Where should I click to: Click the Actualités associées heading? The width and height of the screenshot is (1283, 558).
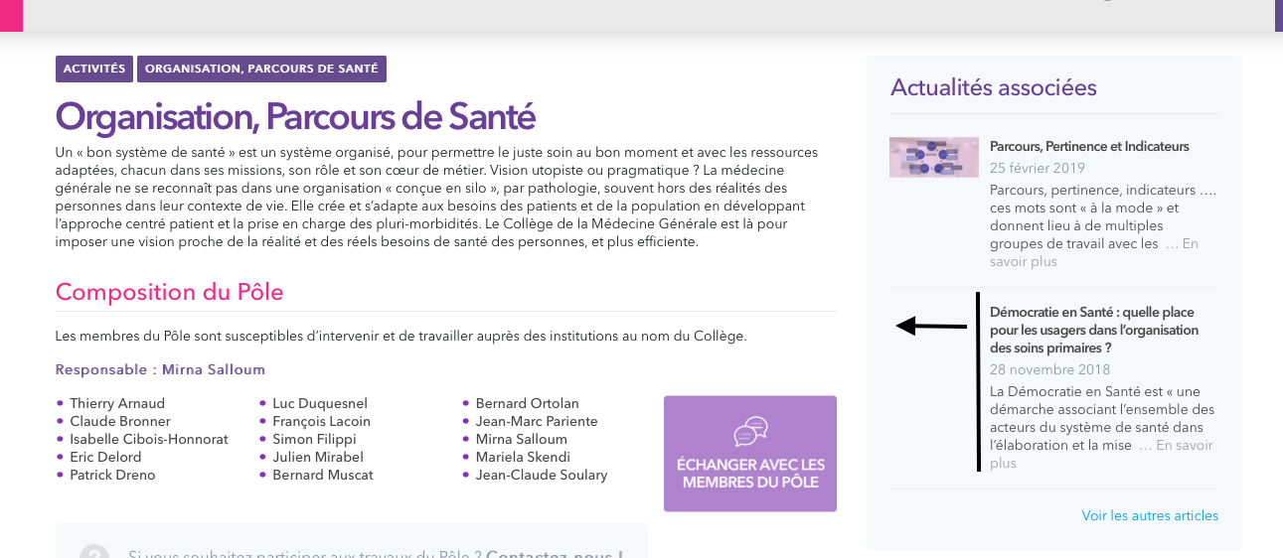[x=994, y=87]
